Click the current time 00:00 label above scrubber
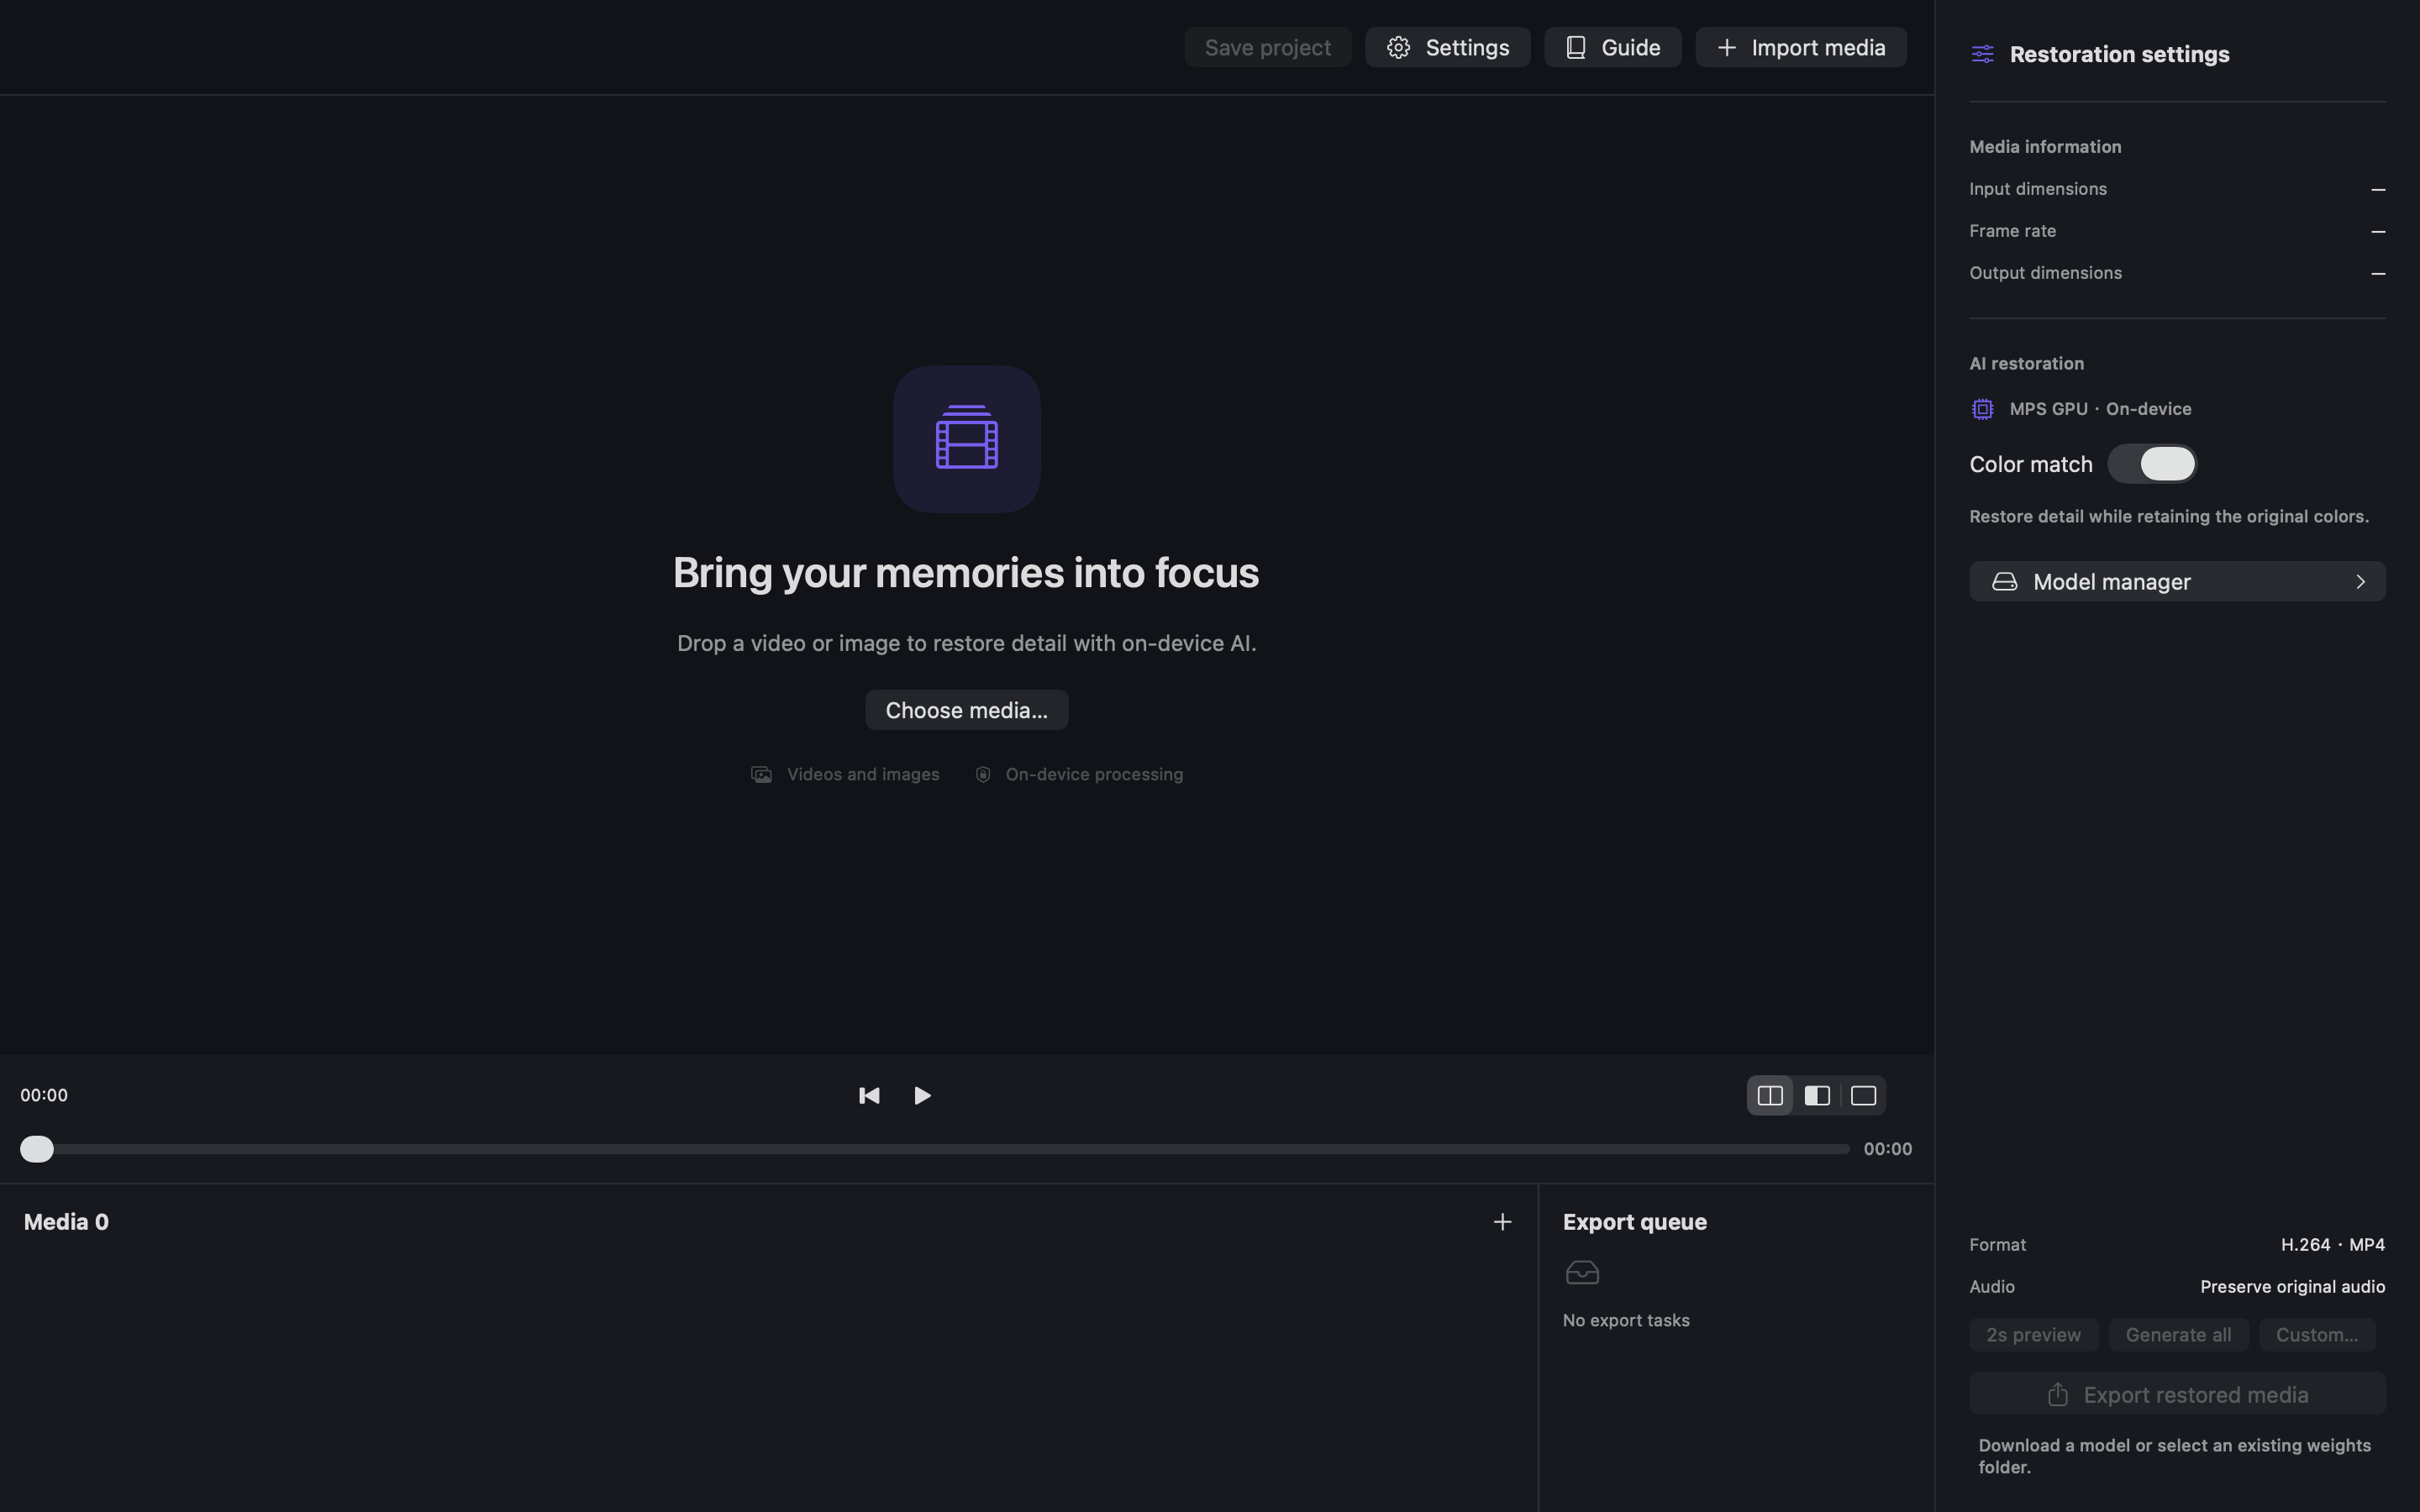The height and width of the screenshot is (1512, 2420). point(44,1095)
